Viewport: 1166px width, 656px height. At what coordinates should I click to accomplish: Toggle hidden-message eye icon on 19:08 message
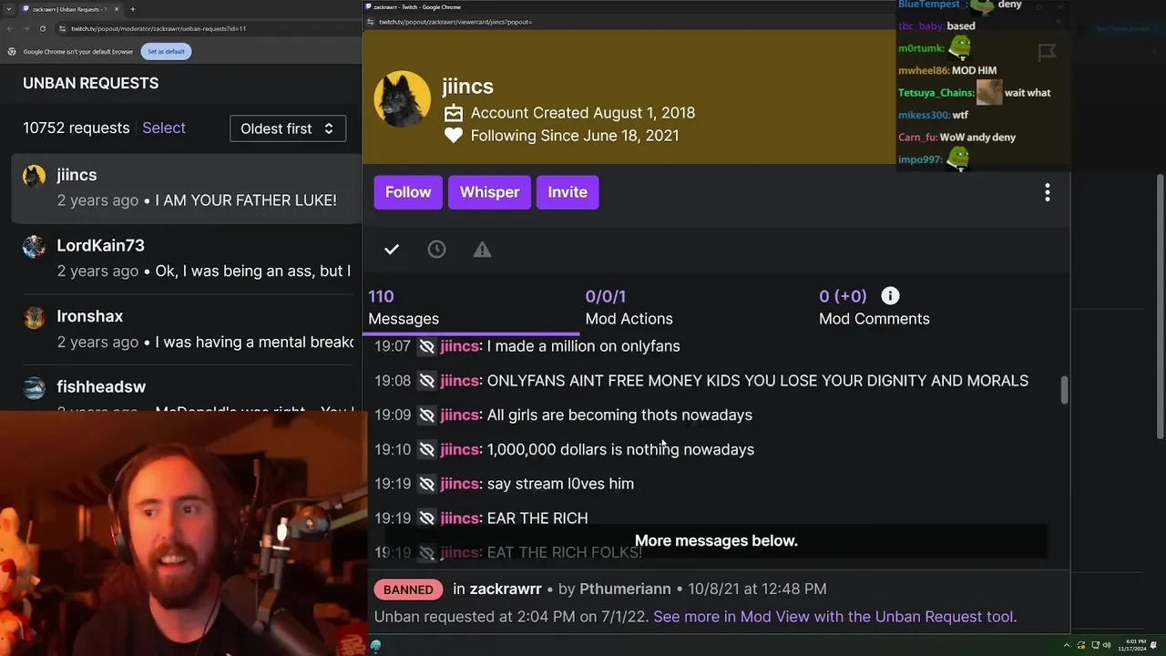(x=426, y=381)
